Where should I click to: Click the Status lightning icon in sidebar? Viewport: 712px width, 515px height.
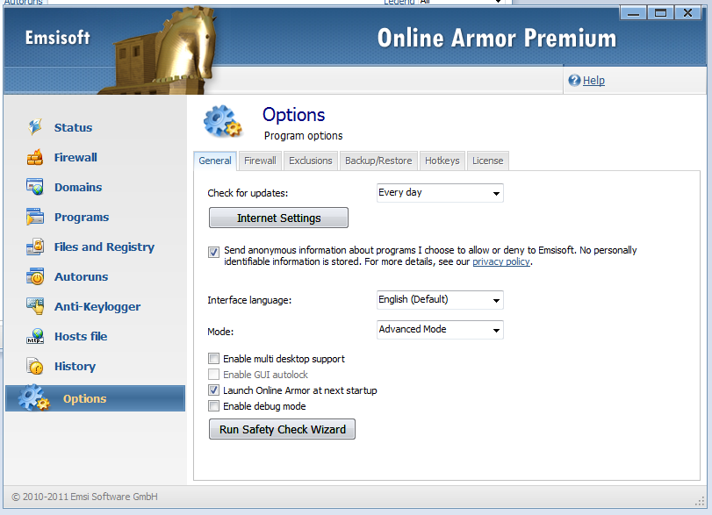point(35,127)
